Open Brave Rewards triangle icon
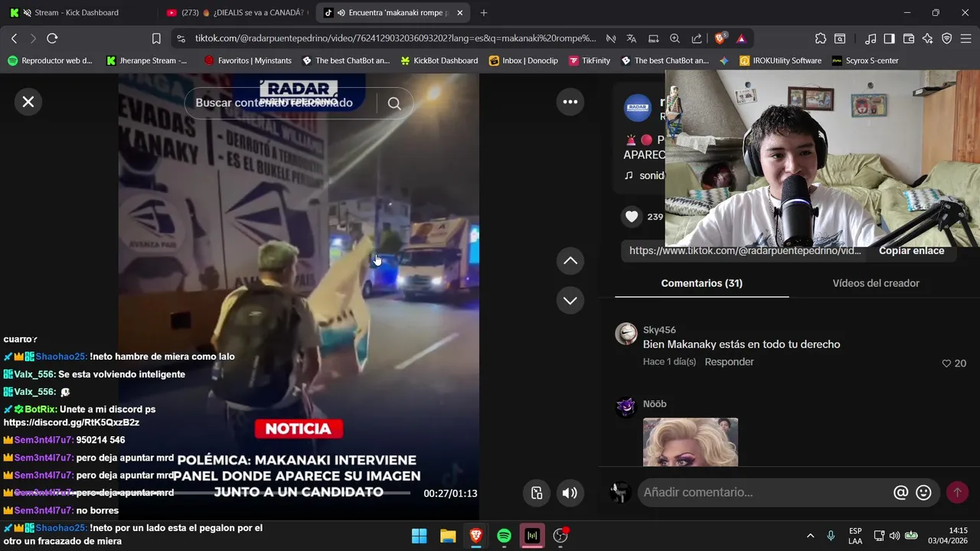 pyautogui.click(x=741, y=38)
